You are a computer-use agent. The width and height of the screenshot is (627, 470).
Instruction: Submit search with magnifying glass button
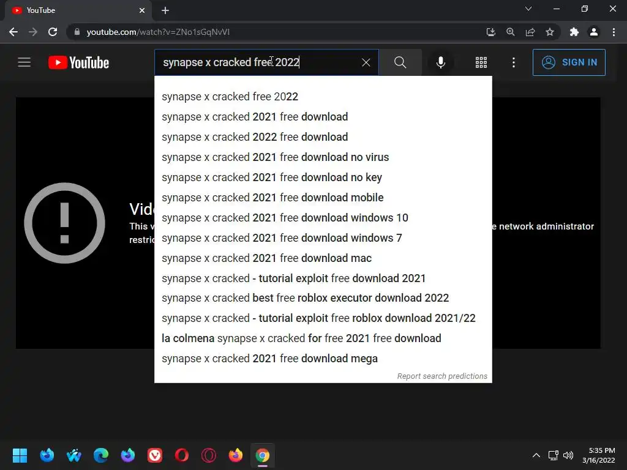(x=400, y=62)
